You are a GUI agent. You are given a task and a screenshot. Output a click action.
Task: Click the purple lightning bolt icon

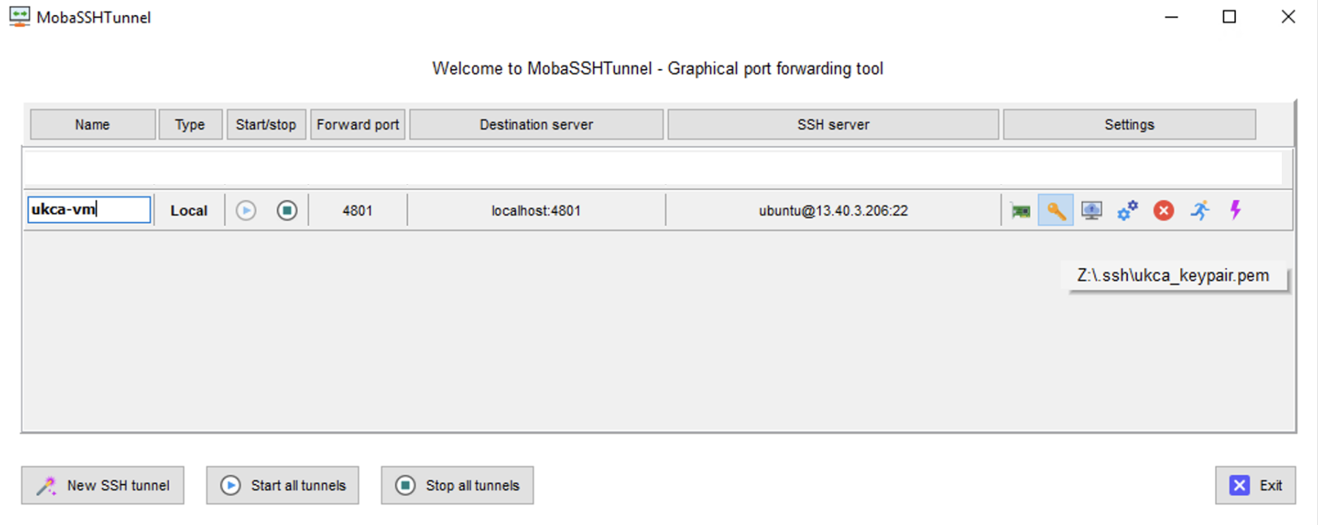[1235, 210]
